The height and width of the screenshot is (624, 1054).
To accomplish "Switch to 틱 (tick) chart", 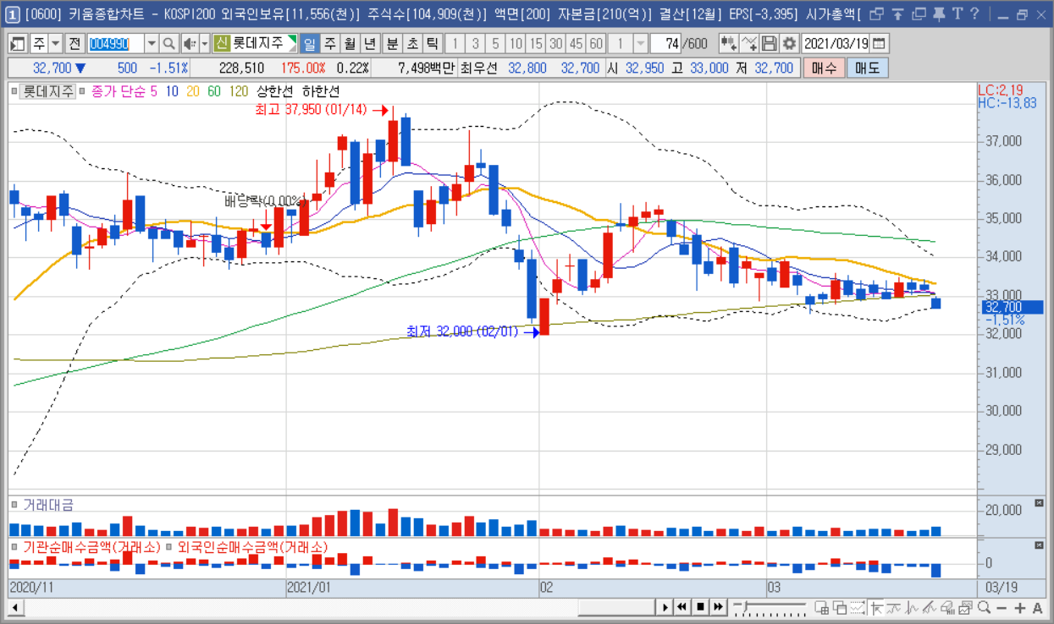I will 433,44.
